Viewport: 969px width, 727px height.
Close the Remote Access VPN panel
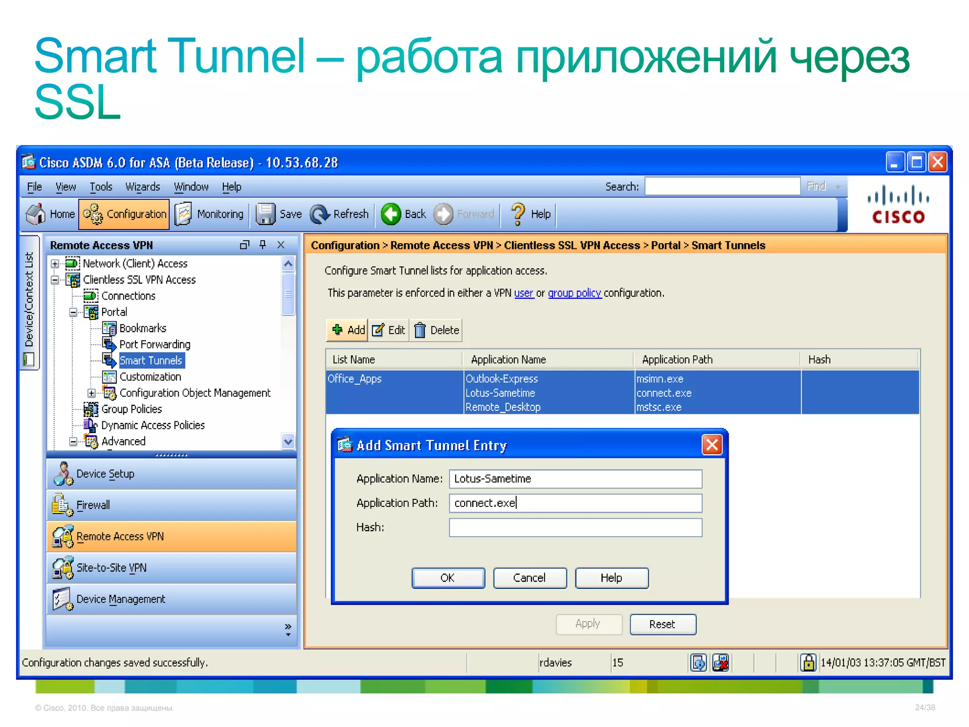[x=281, y=245]
